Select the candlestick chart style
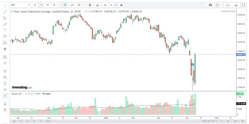Screen dimensions: 249x124 [65, 5]
